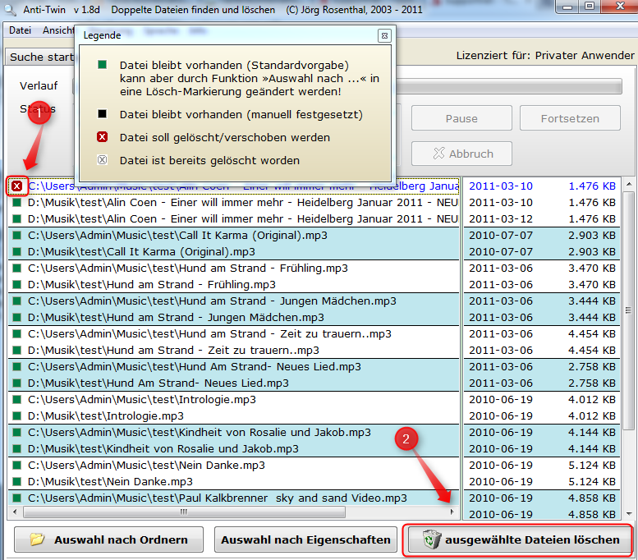Close the Legende popup window
Viewport: 638px width, 560px height.
click(383, 36)
